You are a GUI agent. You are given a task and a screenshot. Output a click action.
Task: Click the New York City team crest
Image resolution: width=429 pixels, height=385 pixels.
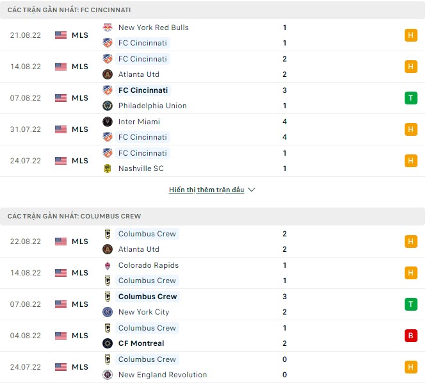tap(108, 312)
